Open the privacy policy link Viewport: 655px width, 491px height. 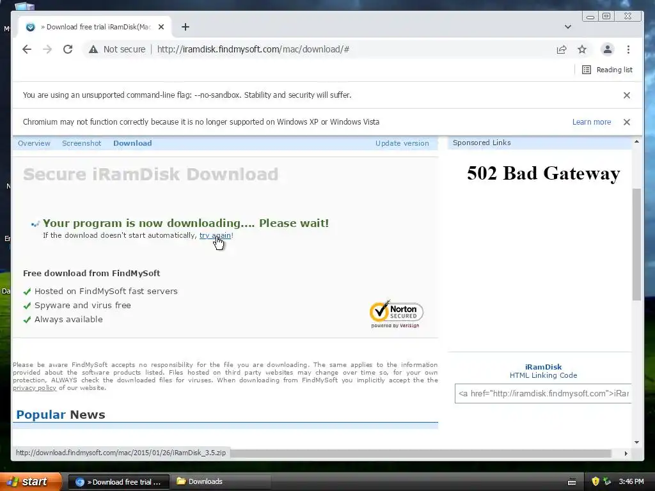tap(35, 388)
